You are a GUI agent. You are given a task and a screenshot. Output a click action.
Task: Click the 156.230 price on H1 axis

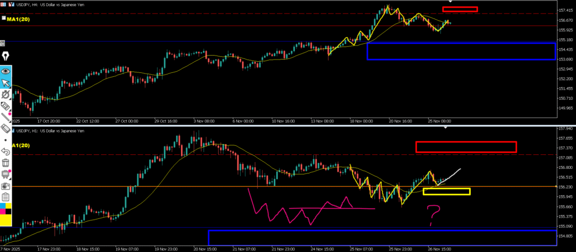tap(566, 187)
